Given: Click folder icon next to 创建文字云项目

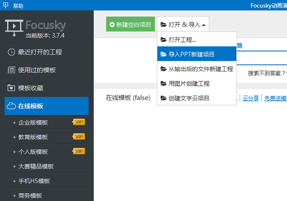Looking at the screenshot, I should pos(164,98).
